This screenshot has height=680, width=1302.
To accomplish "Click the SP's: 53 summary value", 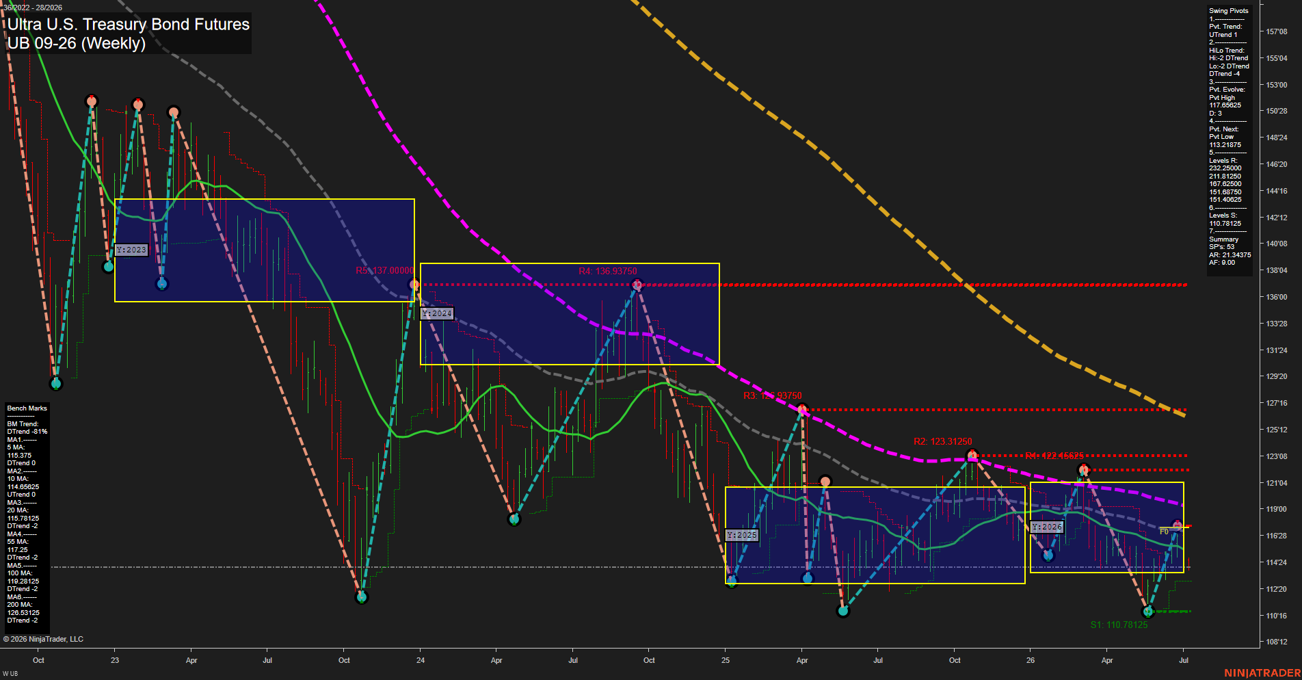I will coord(1222,247).
